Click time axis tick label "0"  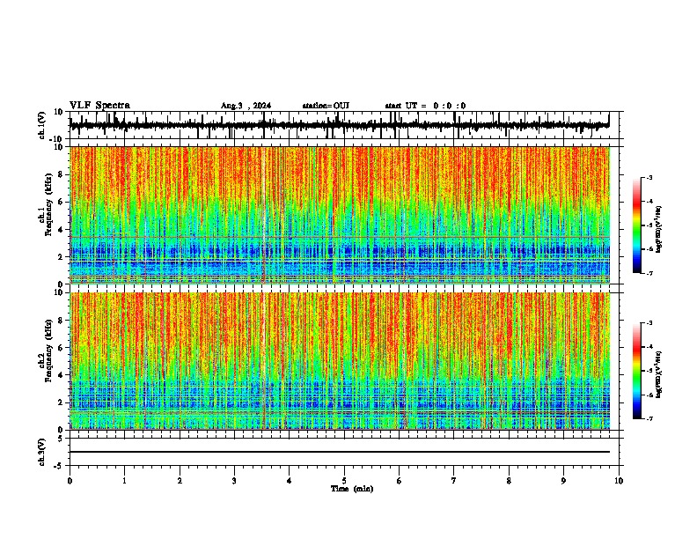70,481
